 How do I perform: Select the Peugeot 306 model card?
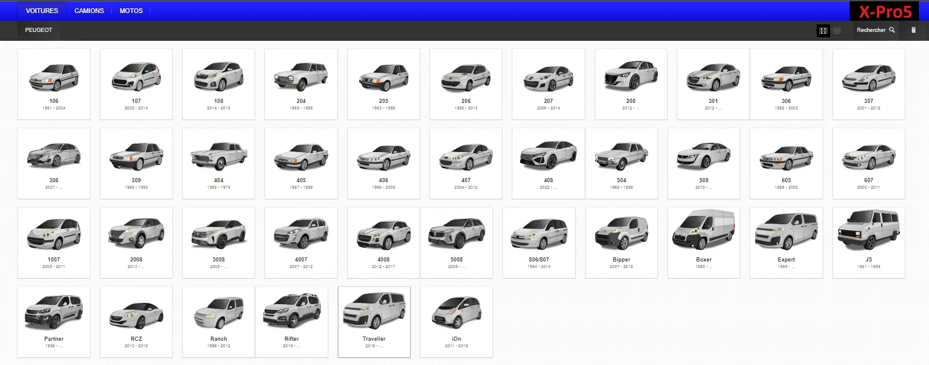(786, 84)
